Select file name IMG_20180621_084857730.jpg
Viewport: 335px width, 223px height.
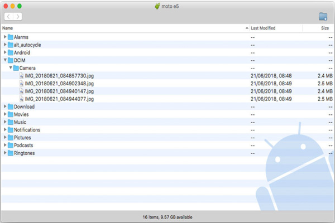tap(59, 76)
